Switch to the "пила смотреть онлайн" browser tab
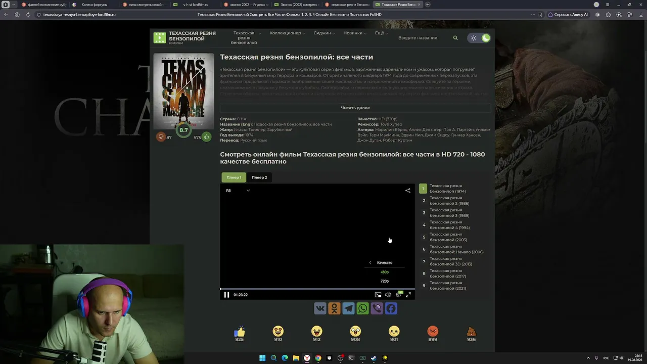The image size is (647, 364). pos(145,5)
